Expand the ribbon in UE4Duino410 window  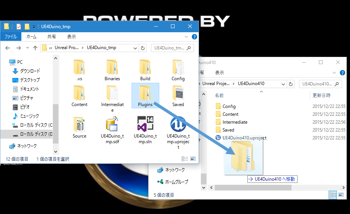334,73
